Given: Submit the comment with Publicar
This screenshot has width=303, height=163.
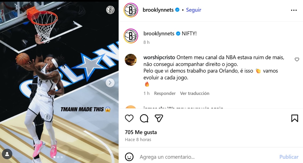Looking at the screenshot, I should coord(289,157).
